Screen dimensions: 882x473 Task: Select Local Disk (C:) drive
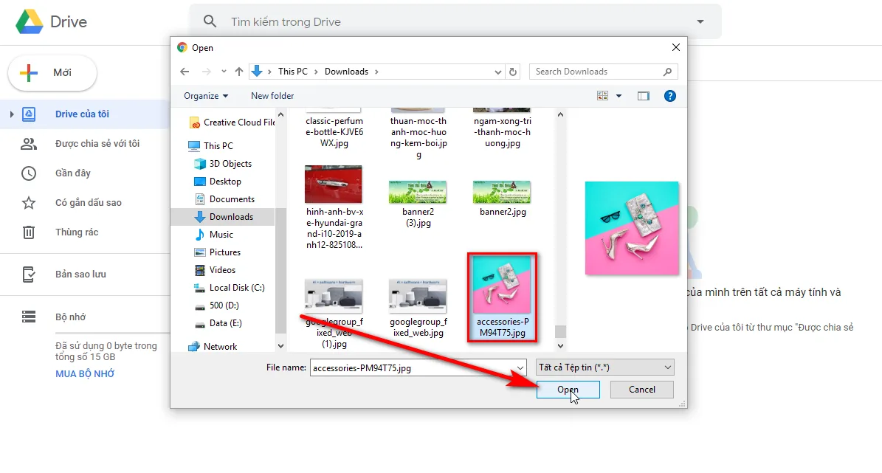230,287
